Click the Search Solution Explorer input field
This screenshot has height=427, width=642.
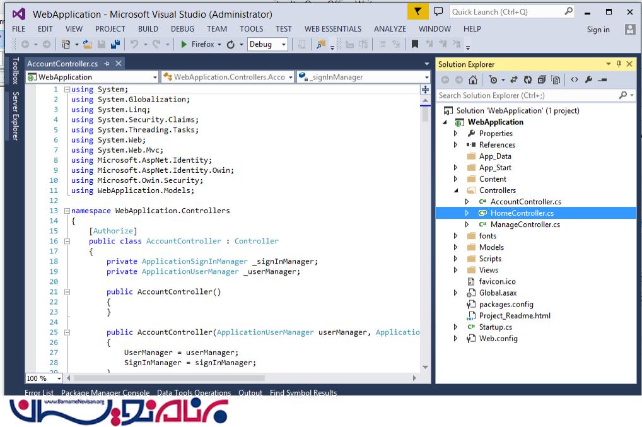(527, 95)
